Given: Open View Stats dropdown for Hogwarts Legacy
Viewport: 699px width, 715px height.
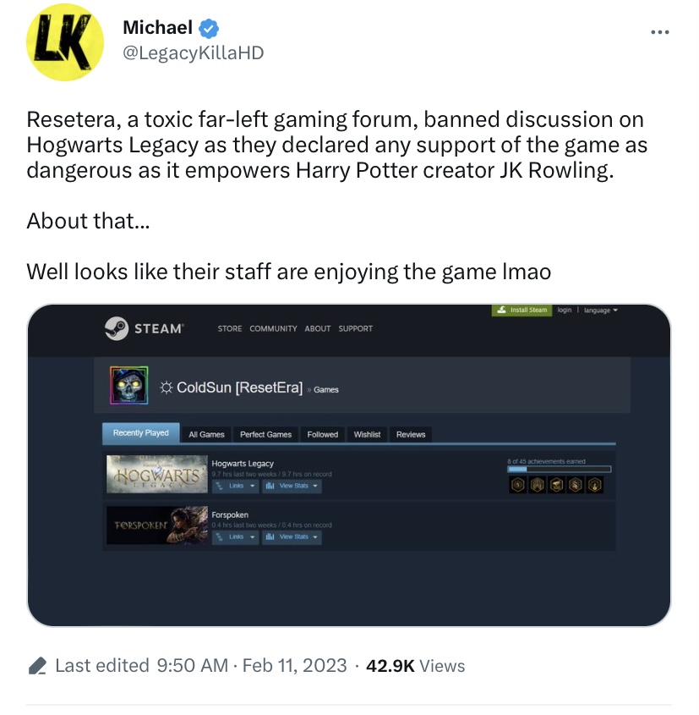Looking at the screenshot, I should click(292, 486).
